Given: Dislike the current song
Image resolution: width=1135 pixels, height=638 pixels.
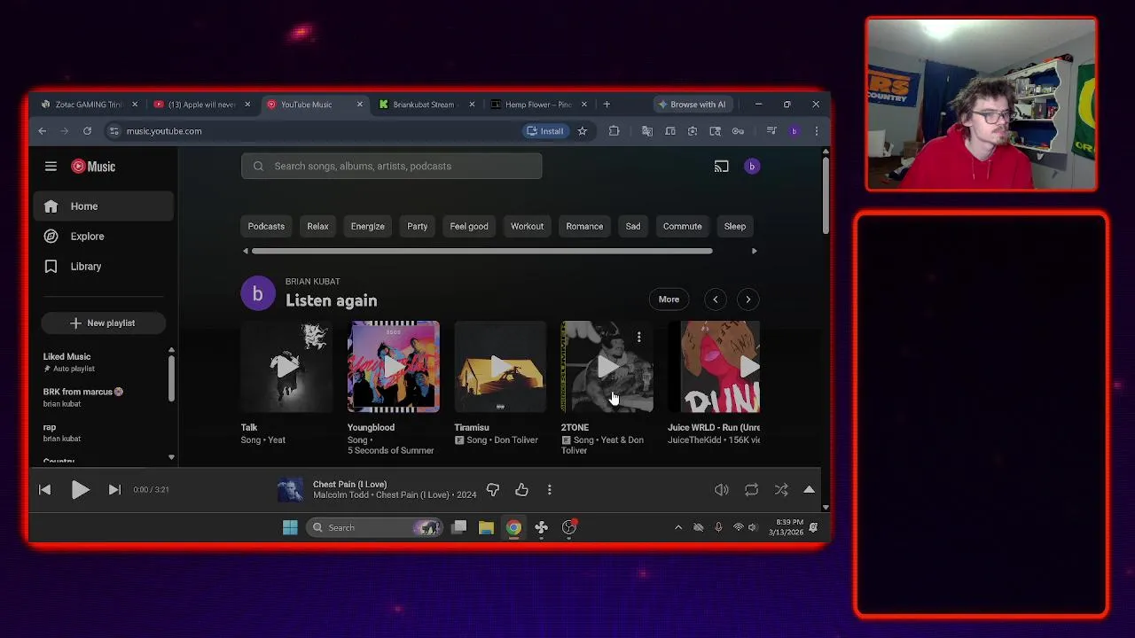Looking at the screenshot, I should click(493, 489).
